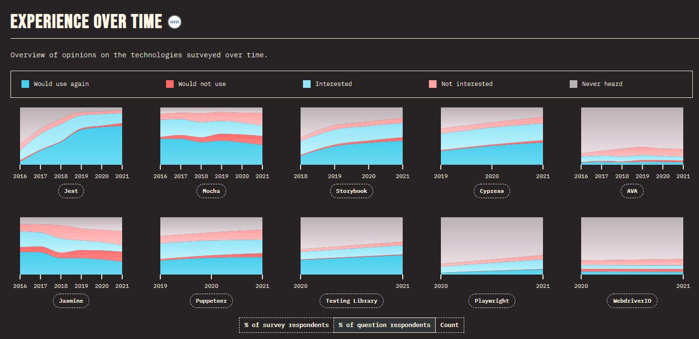The image size is (699, 339).
Task: Switch to % of question respondents view
Action: pyautogui.click(x=385, y=325)
